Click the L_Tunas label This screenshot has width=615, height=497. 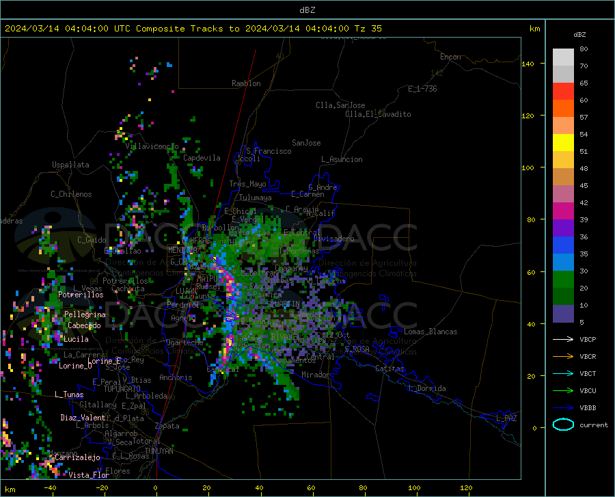point(69,394)
